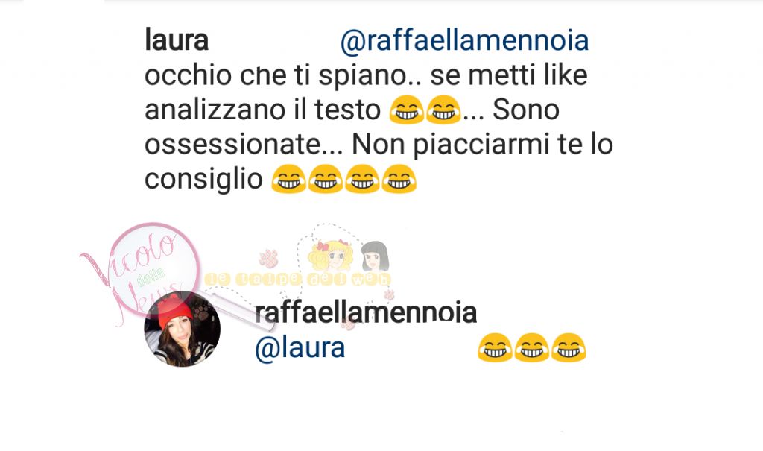Click the word "ossessionate" in the comment
Screen dimensions: 763x451
pyautogui.click(x=232, y=145)
